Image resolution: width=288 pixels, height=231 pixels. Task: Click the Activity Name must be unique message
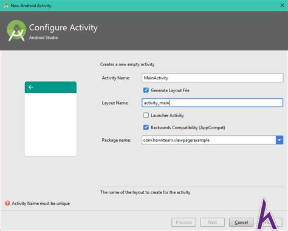[x=41, y=203]
